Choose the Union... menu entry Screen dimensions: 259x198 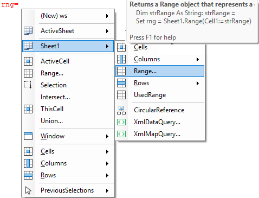[x=68, y=121]
